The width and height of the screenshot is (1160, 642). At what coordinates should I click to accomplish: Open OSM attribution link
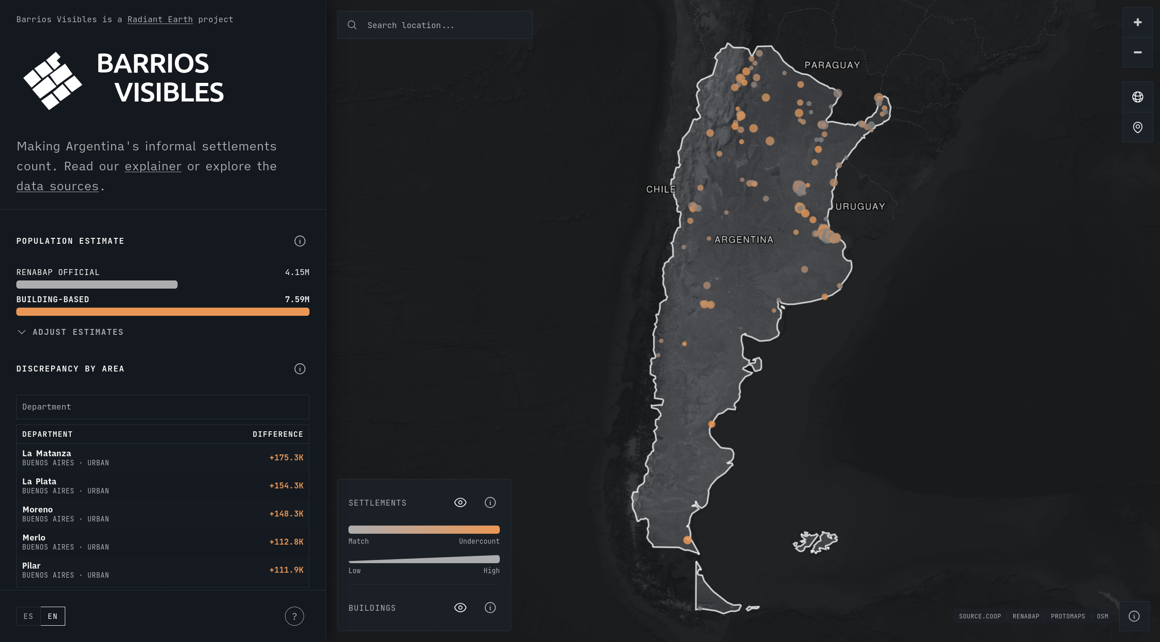pos(1102,616)
